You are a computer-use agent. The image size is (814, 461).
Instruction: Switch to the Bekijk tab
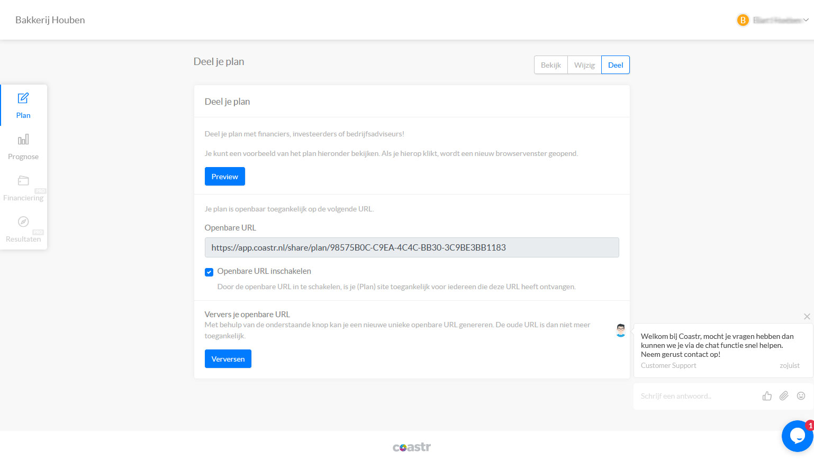(x=550, y=65)
